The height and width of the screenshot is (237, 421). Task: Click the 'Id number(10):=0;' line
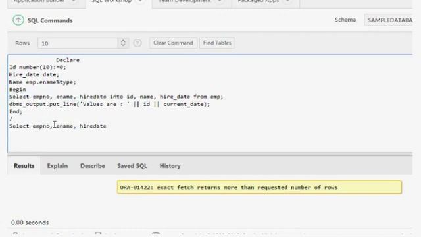click(x=37, y=67)
